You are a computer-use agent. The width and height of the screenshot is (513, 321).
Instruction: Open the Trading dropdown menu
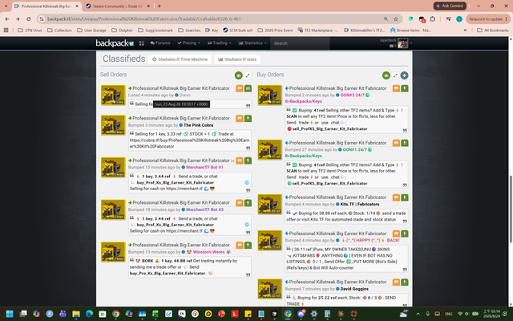(x=219, y=43)
